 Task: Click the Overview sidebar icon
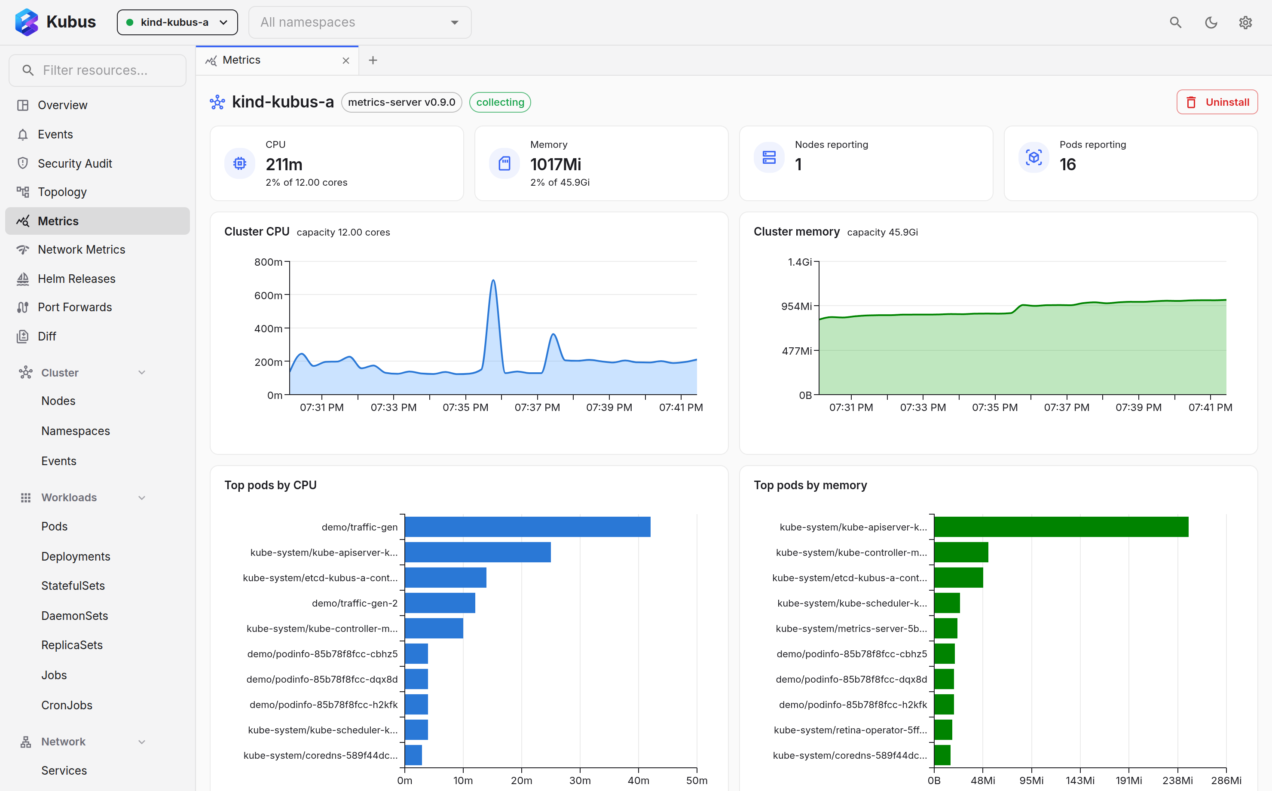point(22,105)
